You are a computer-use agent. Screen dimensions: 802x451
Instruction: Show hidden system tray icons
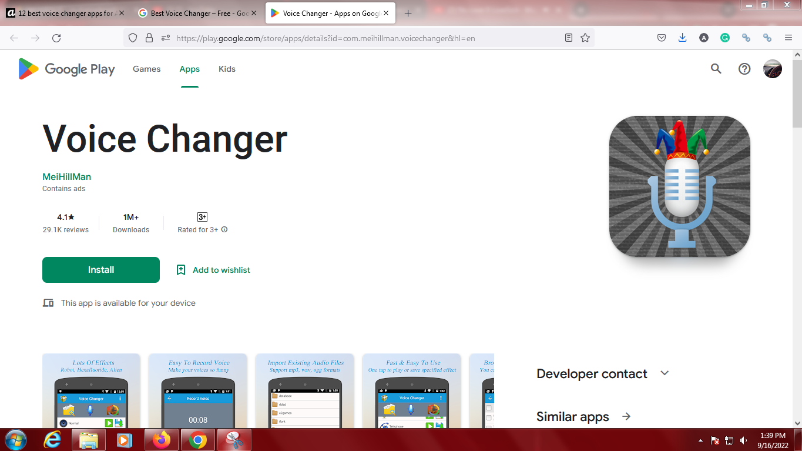click(700, 440)
